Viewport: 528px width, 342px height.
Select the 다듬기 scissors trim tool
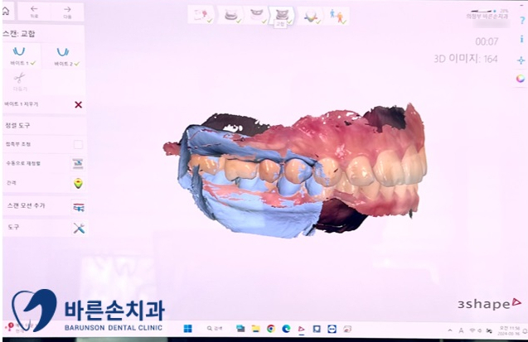pyautogui.click(x=18, y=79)
